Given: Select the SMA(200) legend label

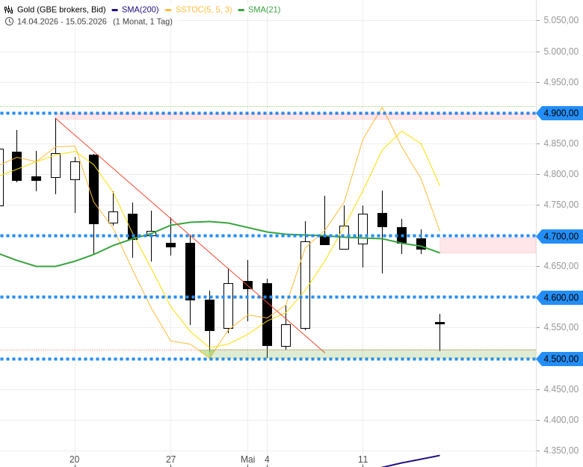Looking at the screenshot, I should click(x=141, y=10).
